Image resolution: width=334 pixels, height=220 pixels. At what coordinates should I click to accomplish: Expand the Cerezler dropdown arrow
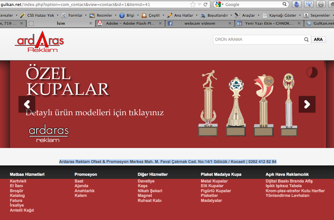[16, 15]
